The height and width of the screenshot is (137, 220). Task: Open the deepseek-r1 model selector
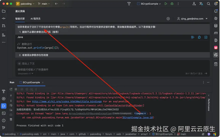(26, 74)
